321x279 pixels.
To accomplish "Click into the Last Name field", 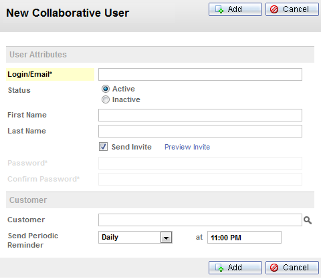I will [200, 131].
